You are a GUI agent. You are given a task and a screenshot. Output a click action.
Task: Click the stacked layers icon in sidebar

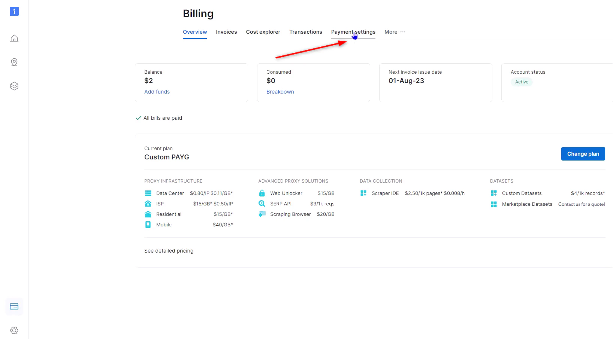click(14, 86)
